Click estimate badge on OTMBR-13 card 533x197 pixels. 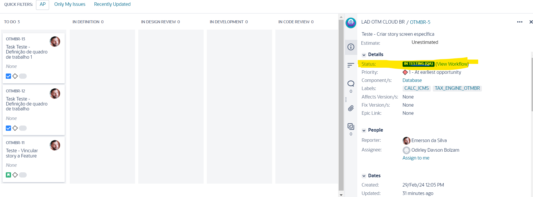click(x=23, y=76)
